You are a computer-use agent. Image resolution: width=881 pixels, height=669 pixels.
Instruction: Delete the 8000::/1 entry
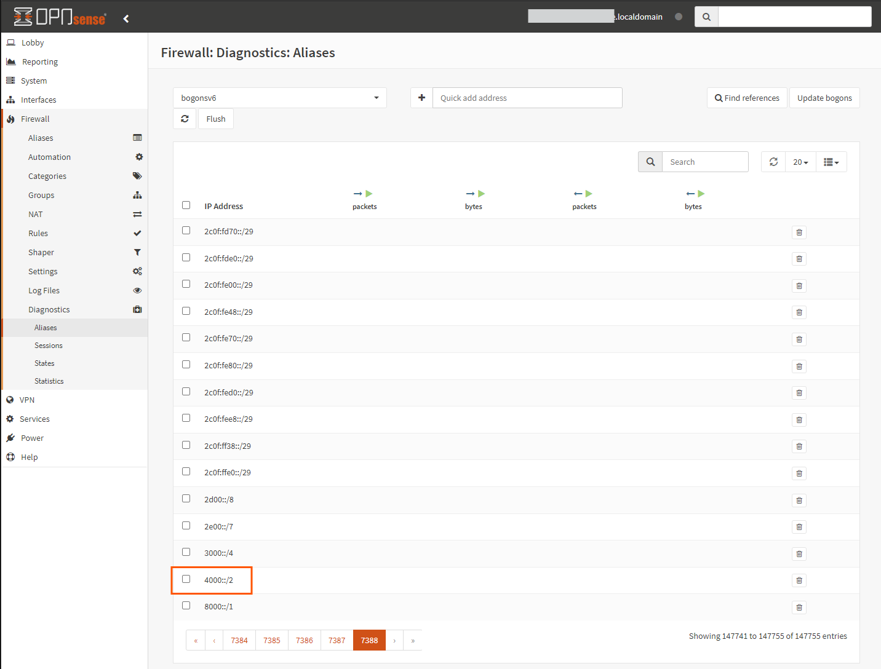coord(799,608)
